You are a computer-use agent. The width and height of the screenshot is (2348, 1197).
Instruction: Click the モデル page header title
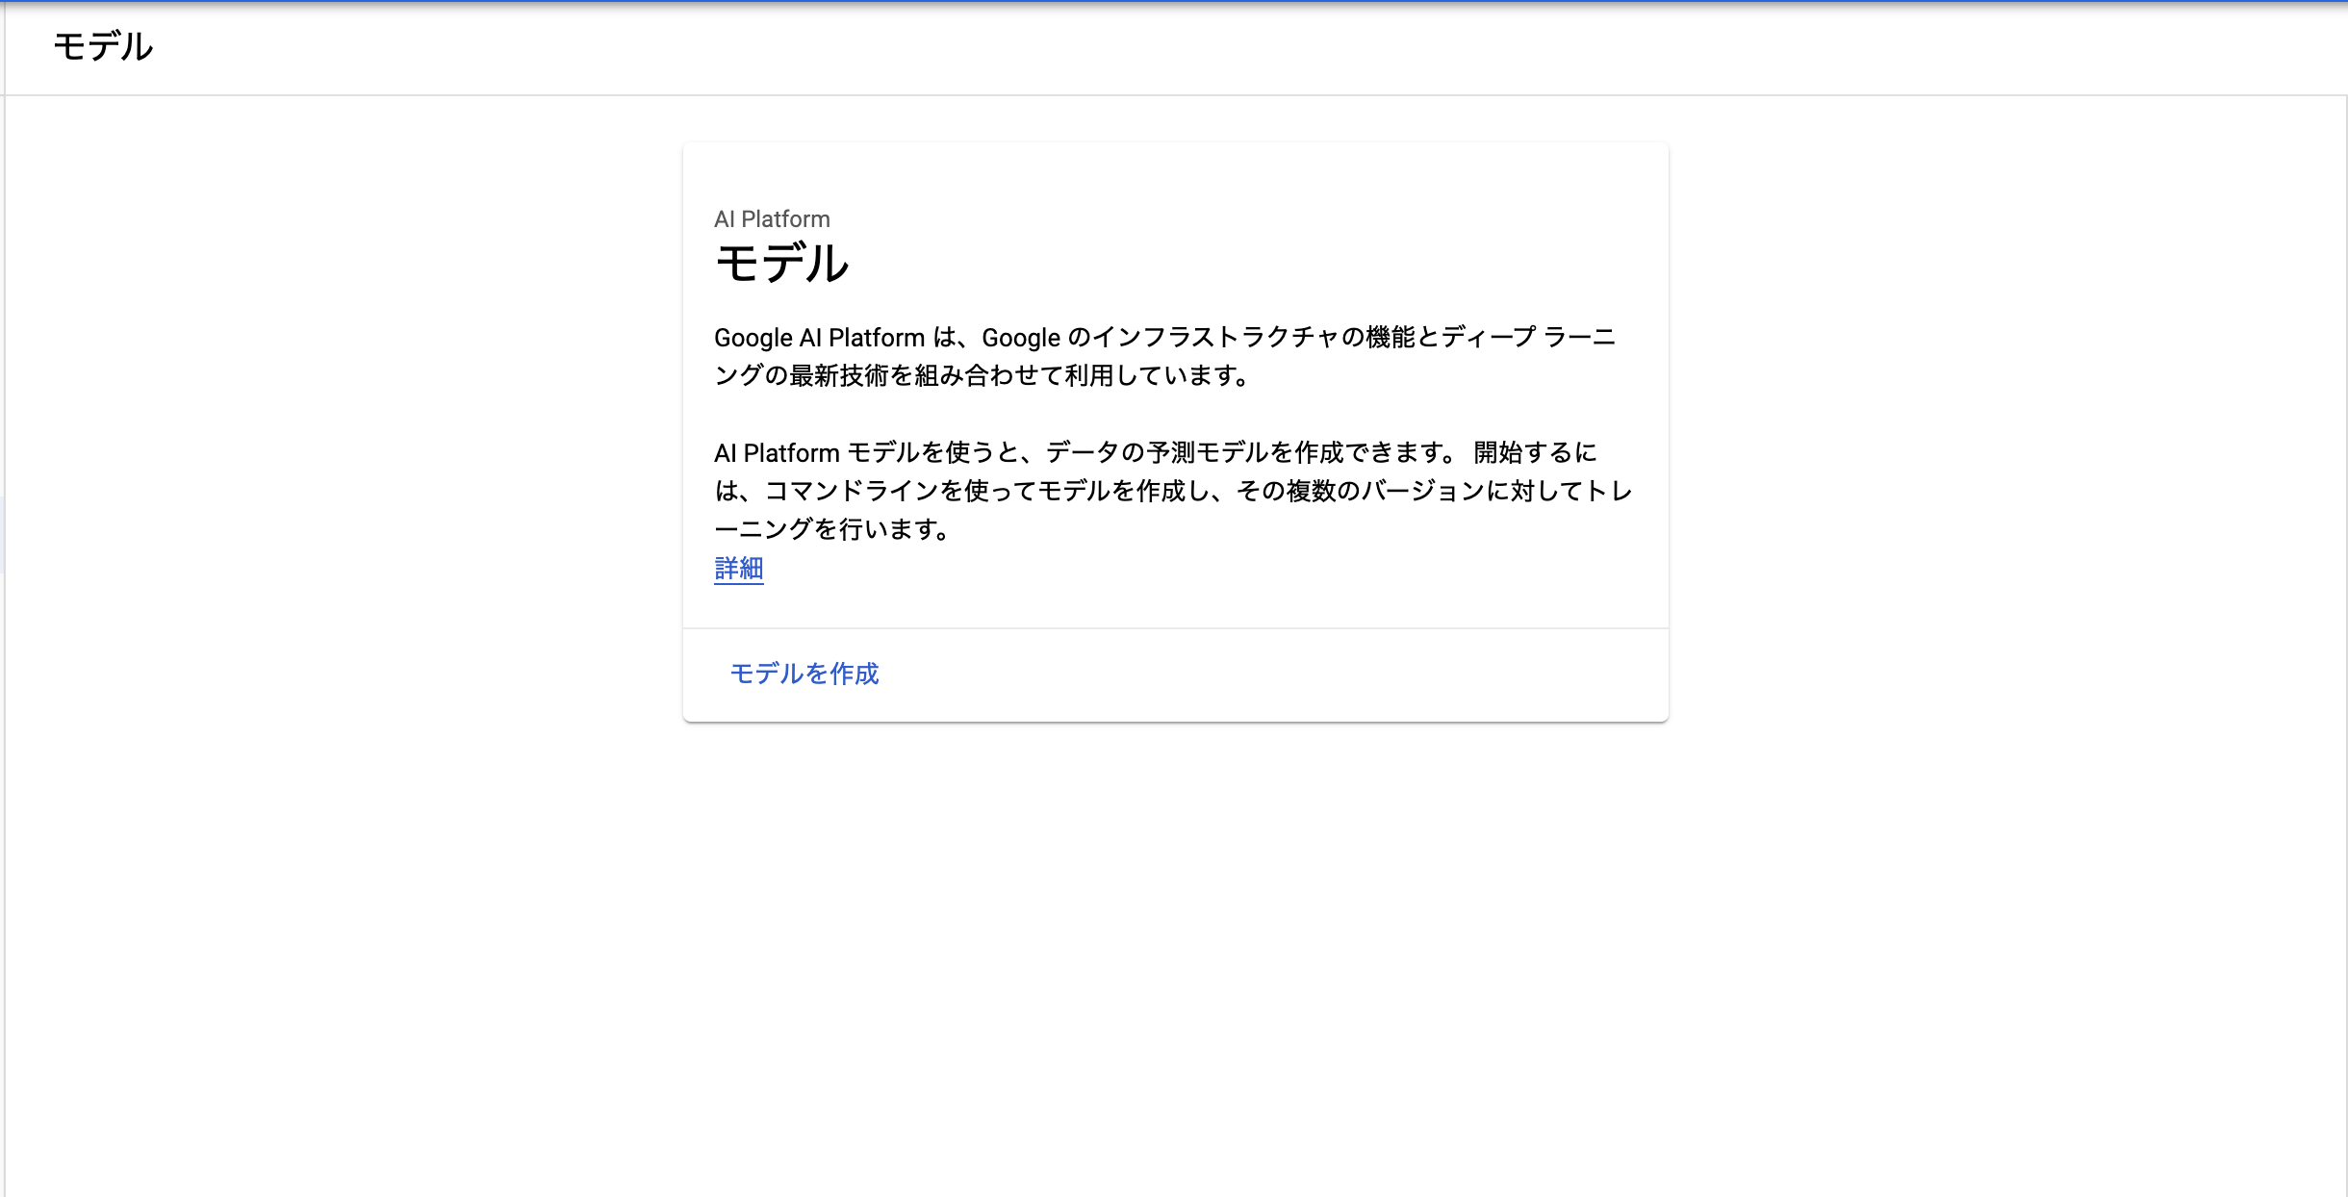click(x=103, y=46)
